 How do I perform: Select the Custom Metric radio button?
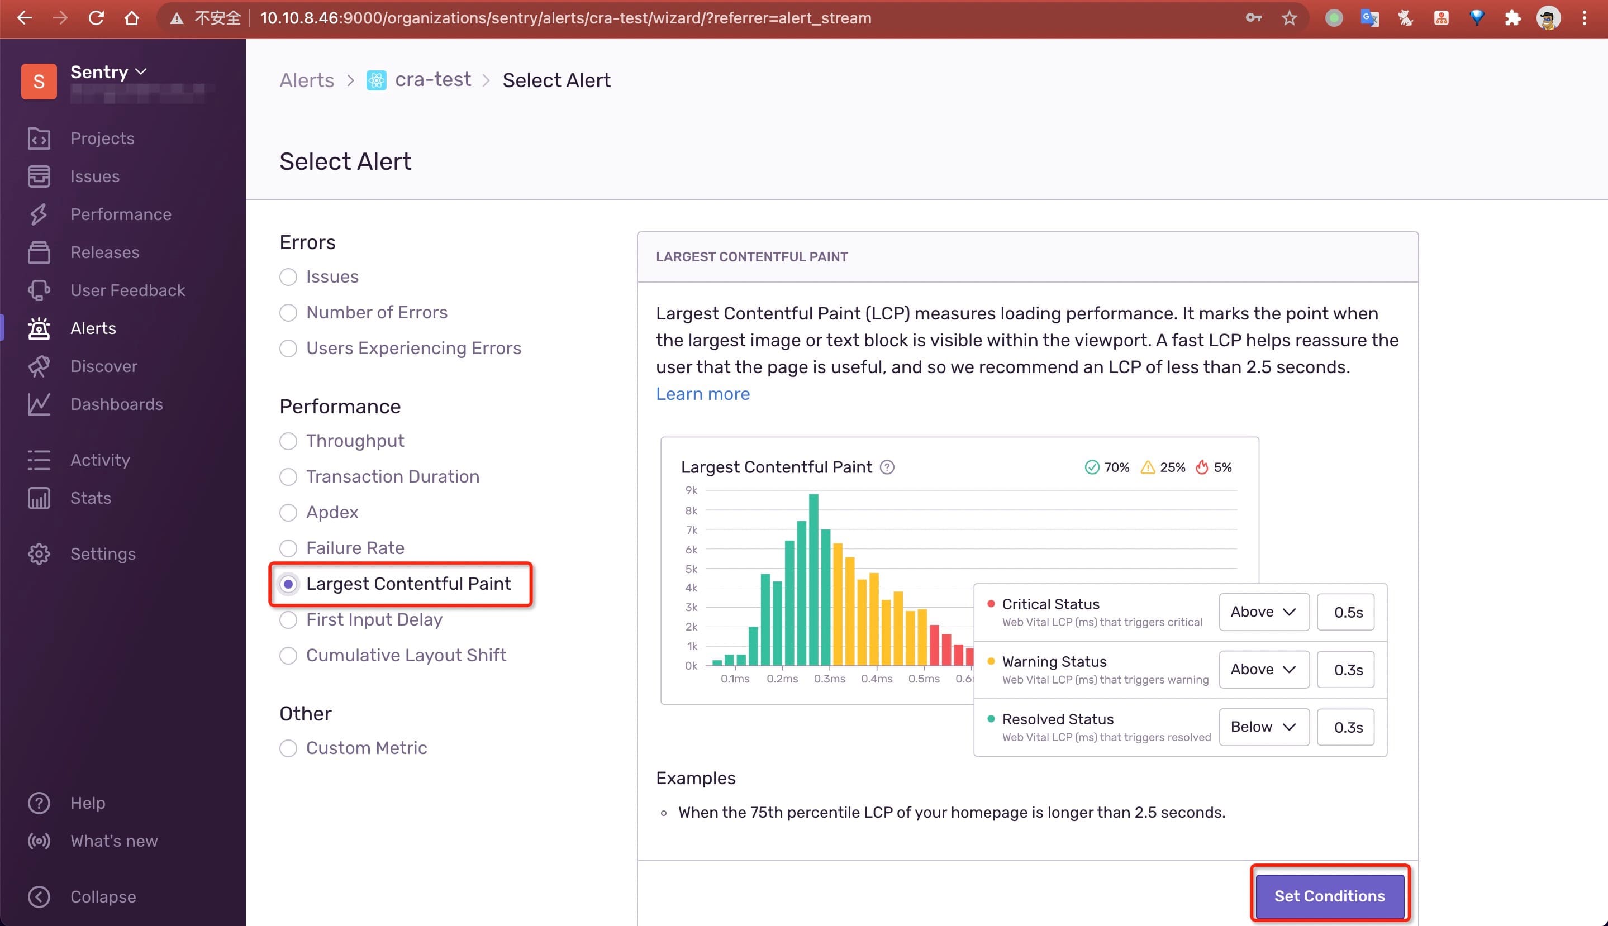coord(288,748)
